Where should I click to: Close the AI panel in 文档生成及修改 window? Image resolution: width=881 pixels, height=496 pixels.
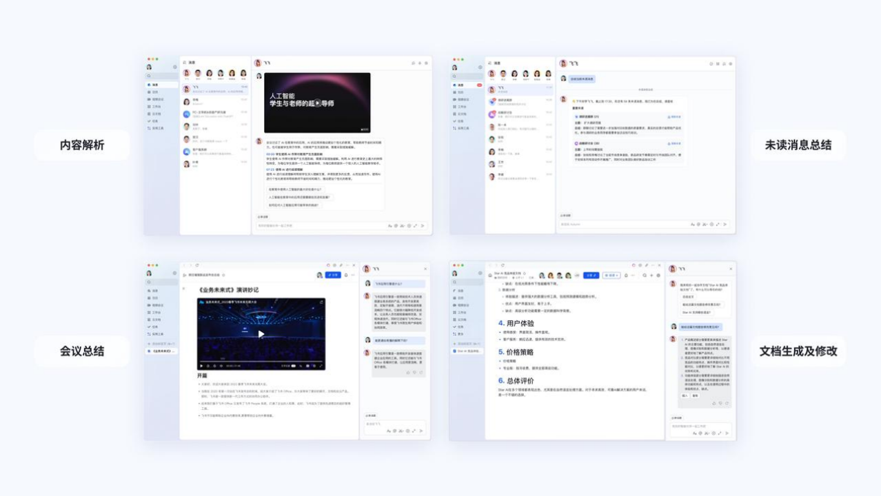pyautogui.click(x=731, y=269)
